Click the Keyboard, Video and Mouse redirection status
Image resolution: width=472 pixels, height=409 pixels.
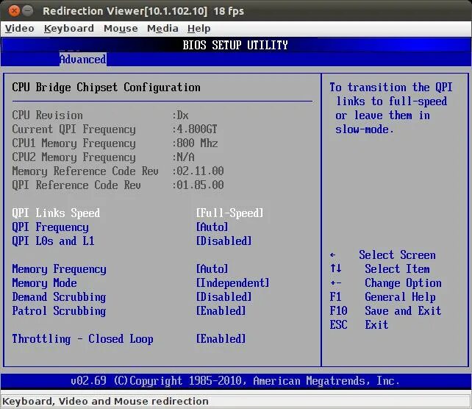click(105, 401)
